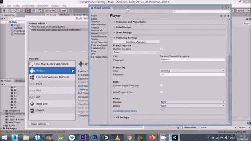The width and height of the screenshot is (251, 141).
Task: Toggle Local handle rotation button
Action: pyautogui.click(x=62, y=11)
